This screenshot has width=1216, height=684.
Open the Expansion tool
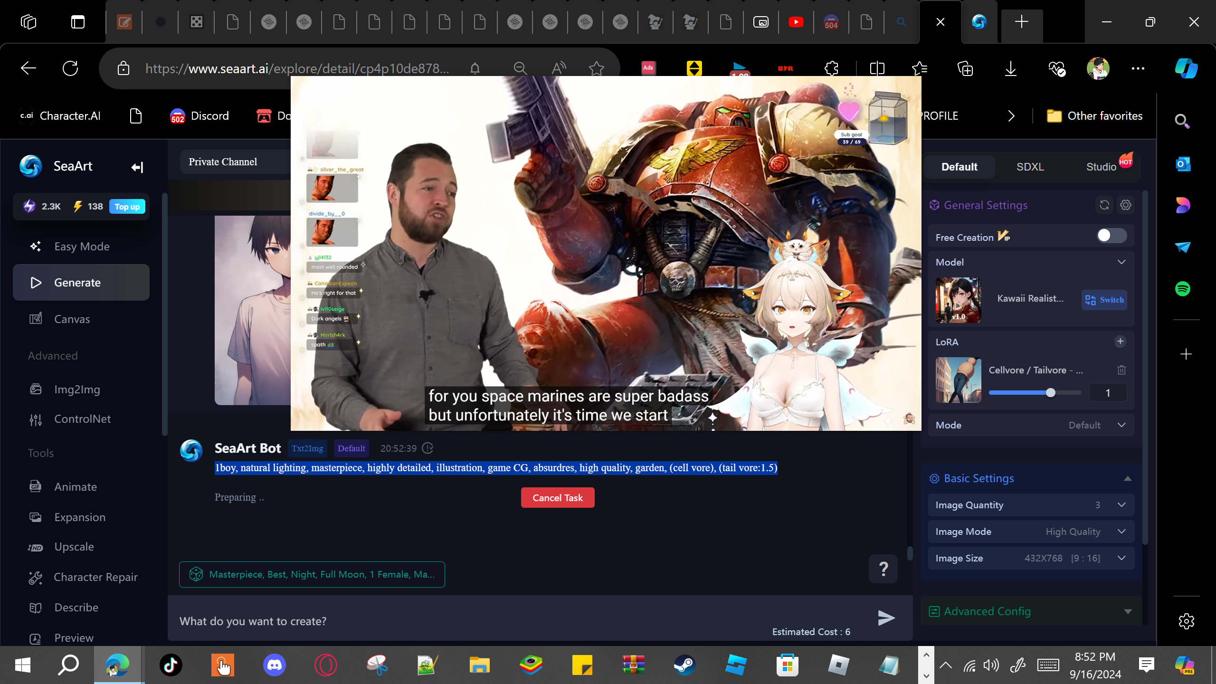pos(81,517)
